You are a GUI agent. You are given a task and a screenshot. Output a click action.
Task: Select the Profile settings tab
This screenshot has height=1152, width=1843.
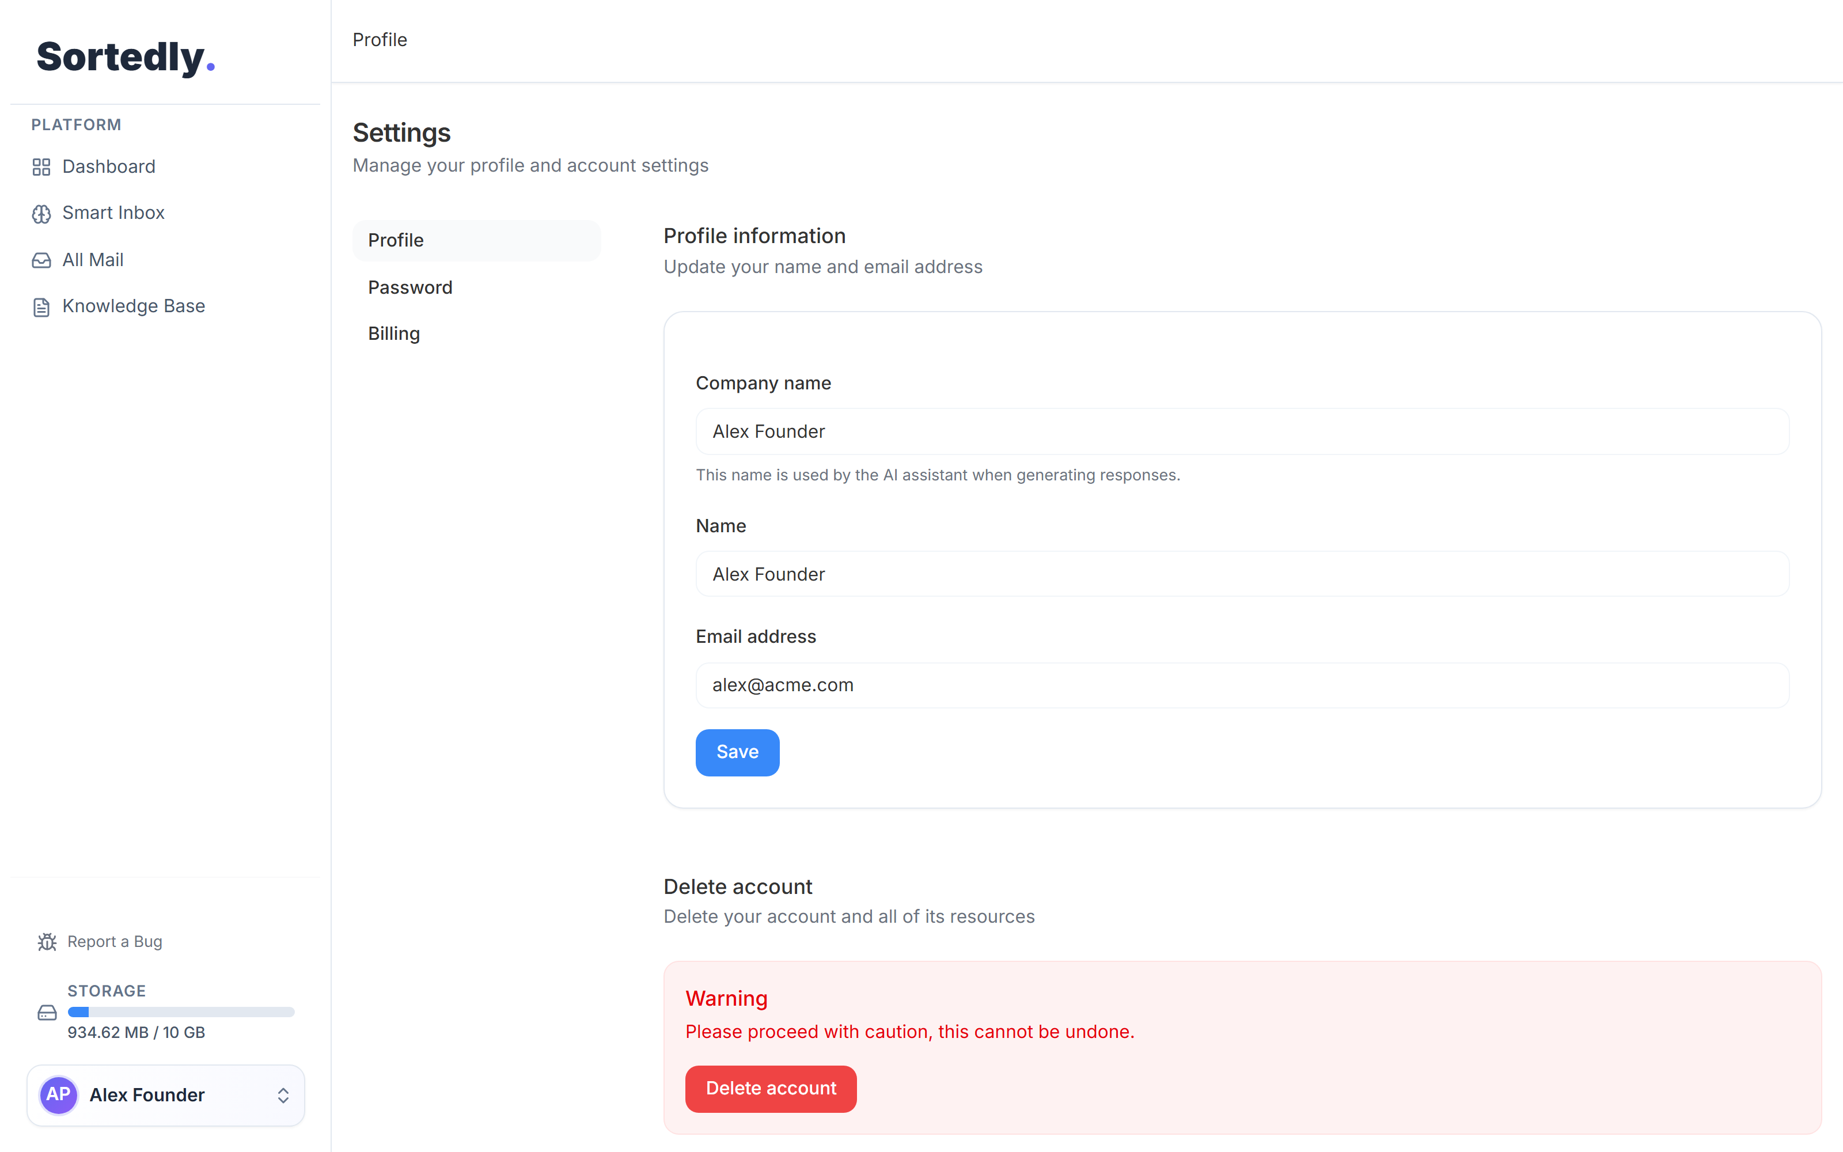(x=477, y=240)
